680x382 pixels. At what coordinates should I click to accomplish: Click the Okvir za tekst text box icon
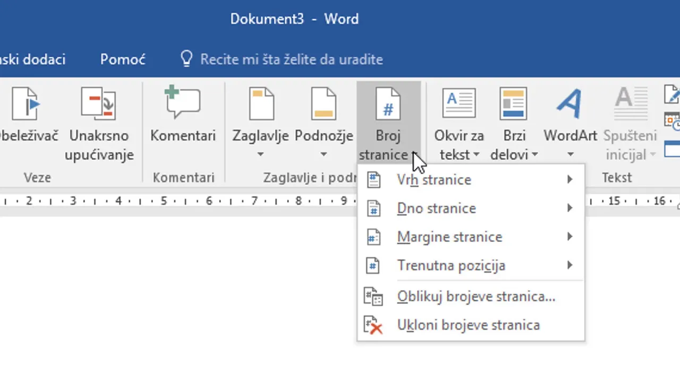[x=459, y=103]
